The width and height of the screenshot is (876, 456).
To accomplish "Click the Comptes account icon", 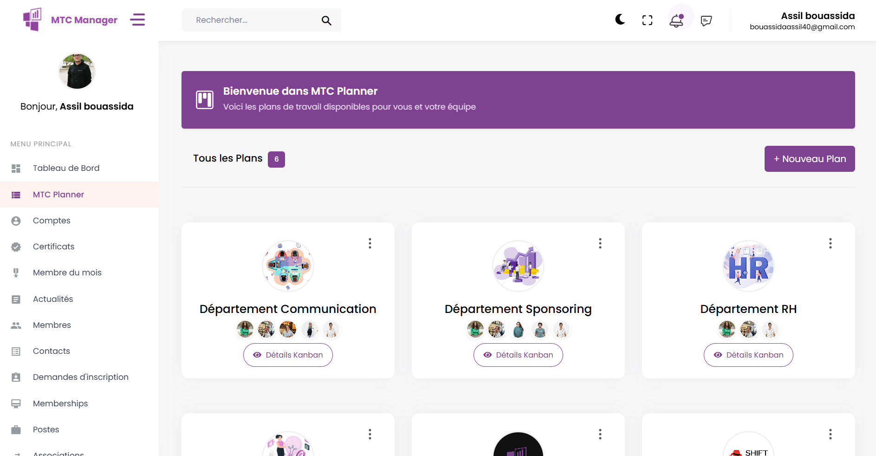I will tap(16, 221).
